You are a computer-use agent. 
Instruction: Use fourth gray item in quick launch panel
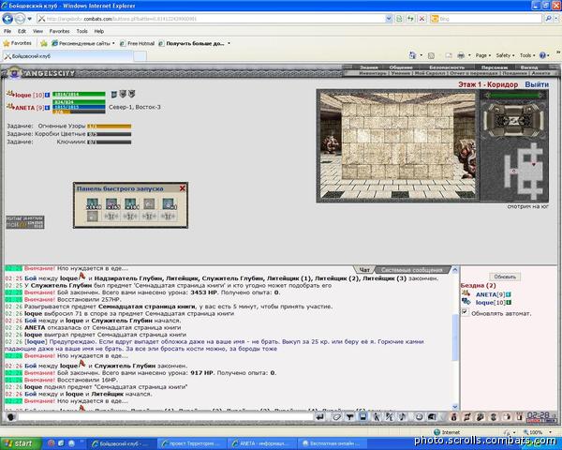tap(149, 203)
